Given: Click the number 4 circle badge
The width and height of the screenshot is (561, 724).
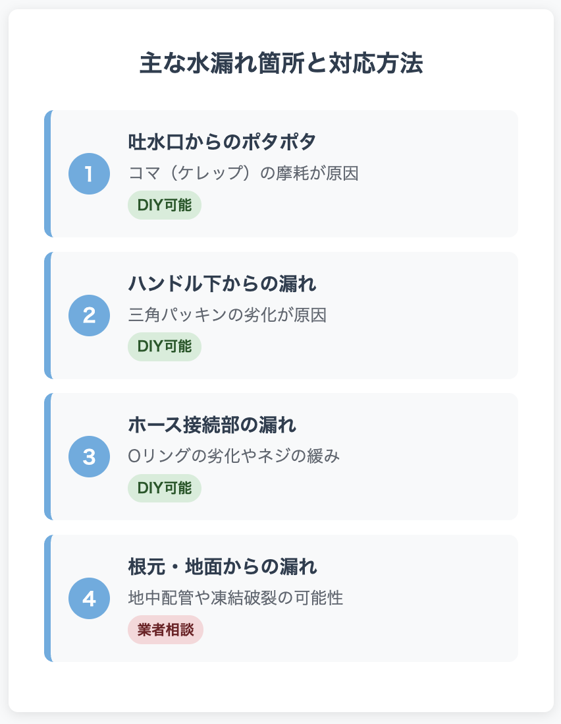Looking at the screenshot, I should (x=89, y=599).
